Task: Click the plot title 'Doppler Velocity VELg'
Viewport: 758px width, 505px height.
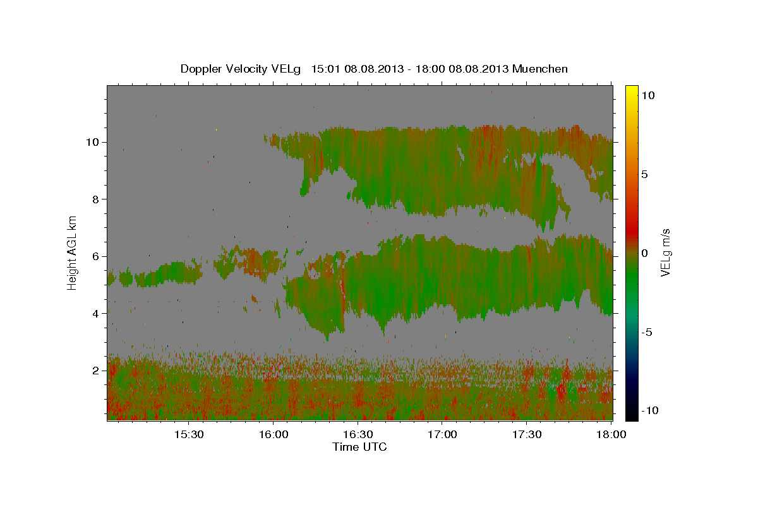Action: (x=242, y=69)
